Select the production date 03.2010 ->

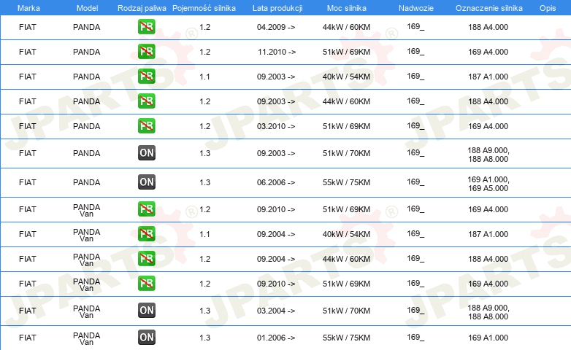[x=276, y=126]
